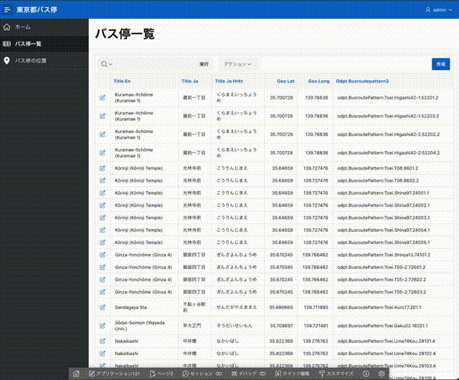Image resolution: width=459 pixels, height=380 pixels.
Task: Focus the report search input field
Action: point(155,64)
